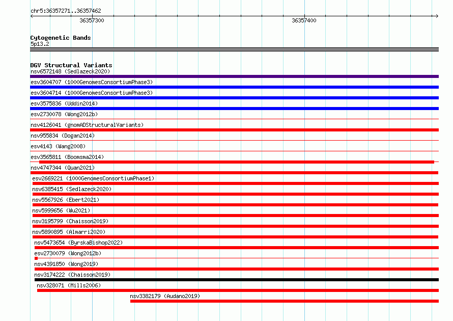The image size is (453, 321).
Task: Select the red bar under nsv4391850 Wong2019
Action: pyautogui.click(x=237, y=269)
